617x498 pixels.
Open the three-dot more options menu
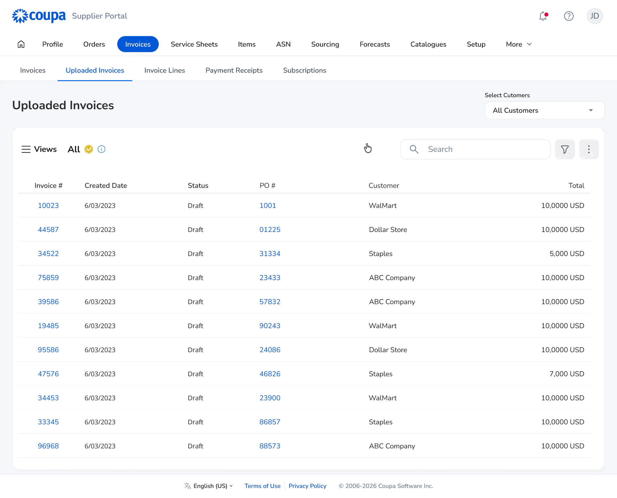(x=589, y=149)
